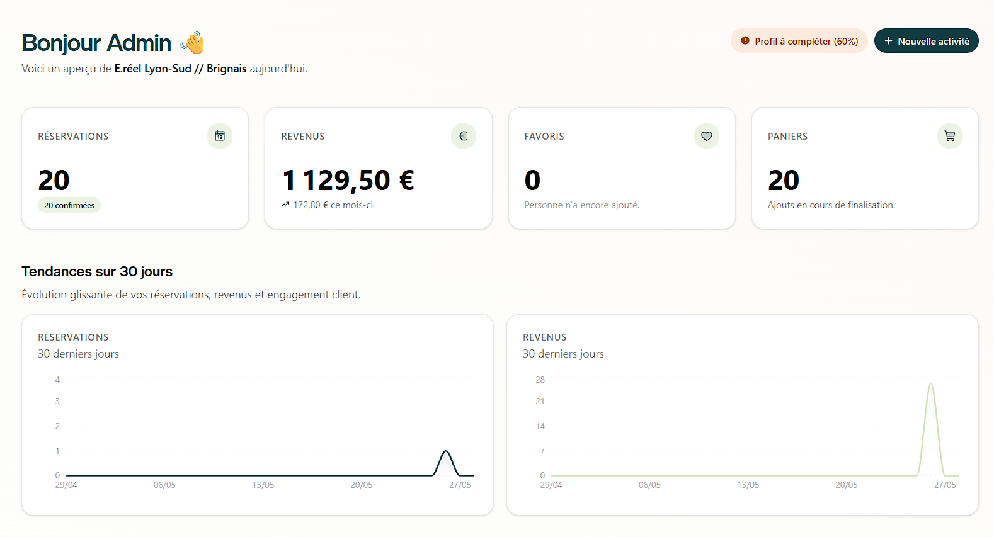994x537 pixels.
Task: Click the Favoris count 0
Action: pos(532,181)
